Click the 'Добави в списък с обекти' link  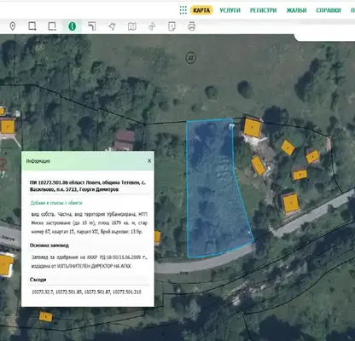pyautogui.click(x=56, y=203)
